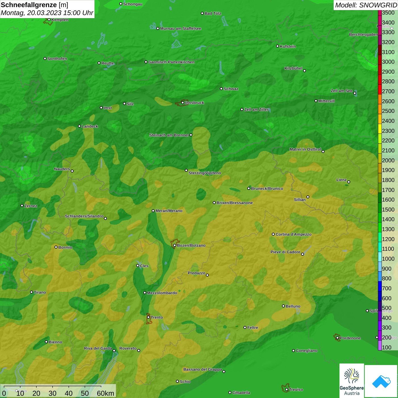Click the 3500 m legend color swatch
This screenshot has height=398, width=398.
click(x=380, y=13)
